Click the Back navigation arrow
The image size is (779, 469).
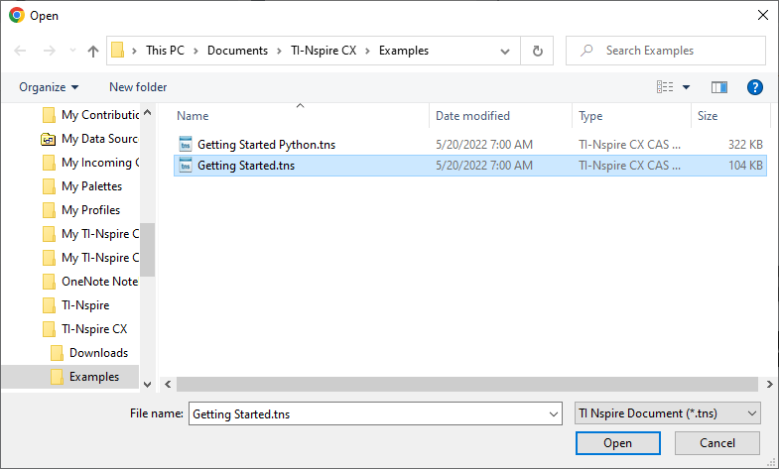[20, 51]
